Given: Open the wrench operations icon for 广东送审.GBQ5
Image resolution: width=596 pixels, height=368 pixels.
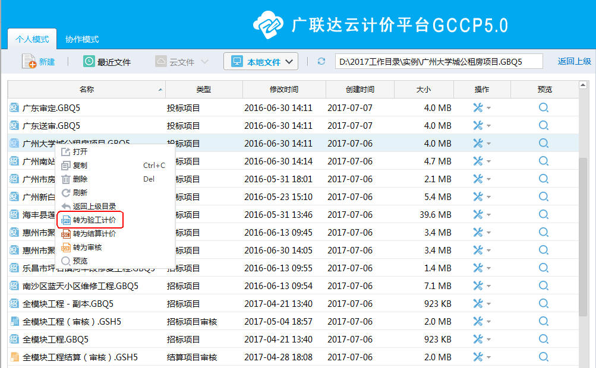Looking at the screenshot, I should (x=478, y=125).
